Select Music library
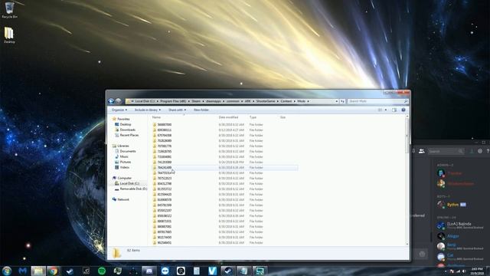 coord(122,156)
